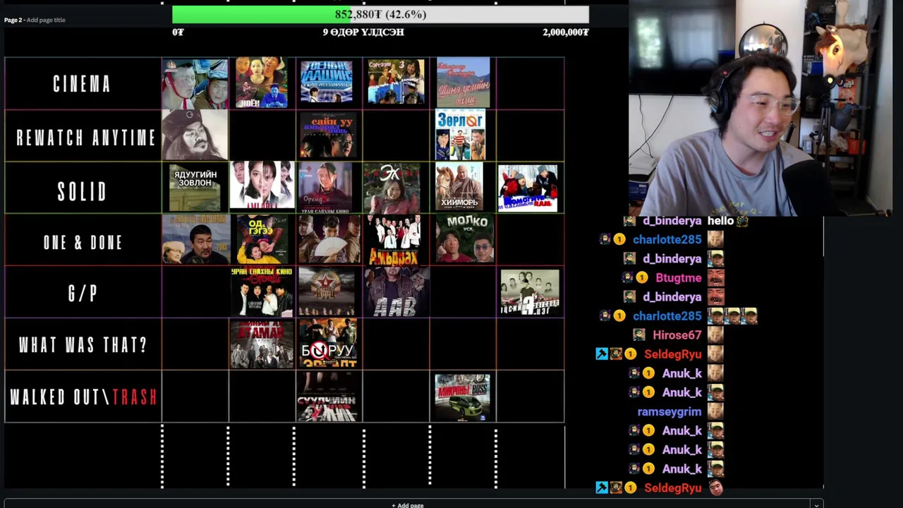Open the page options chevron at bottom right

click(x=816, y=504)
